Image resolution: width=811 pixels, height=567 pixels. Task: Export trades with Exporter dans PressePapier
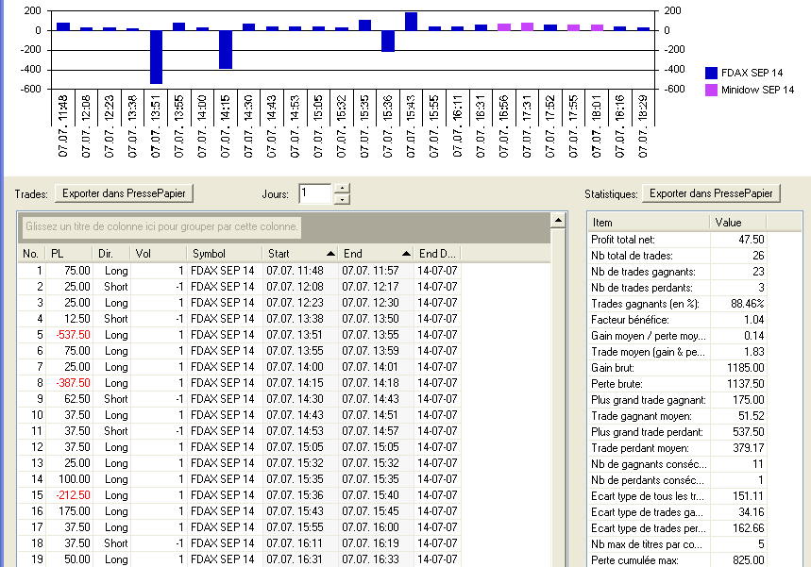click(x=124, y=193)
